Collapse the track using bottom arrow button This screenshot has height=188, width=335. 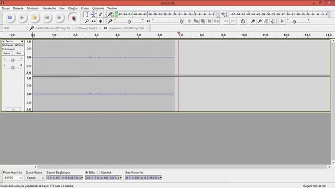click(13, 109)
